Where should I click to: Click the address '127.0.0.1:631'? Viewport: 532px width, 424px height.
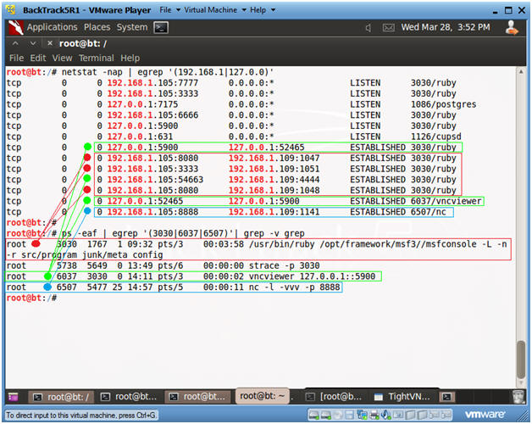[140, 137]
